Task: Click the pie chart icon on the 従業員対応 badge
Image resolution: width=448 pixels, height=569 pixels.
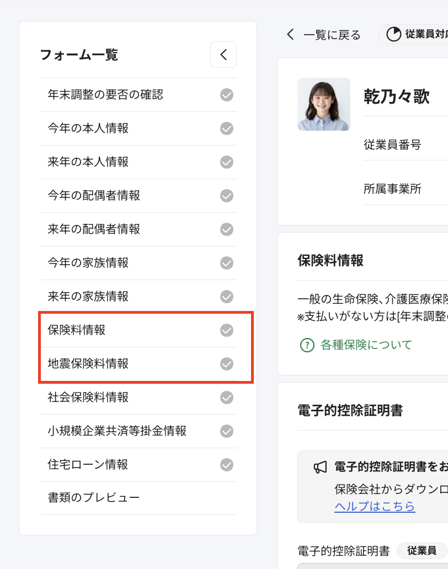Action: click(396, 34)
